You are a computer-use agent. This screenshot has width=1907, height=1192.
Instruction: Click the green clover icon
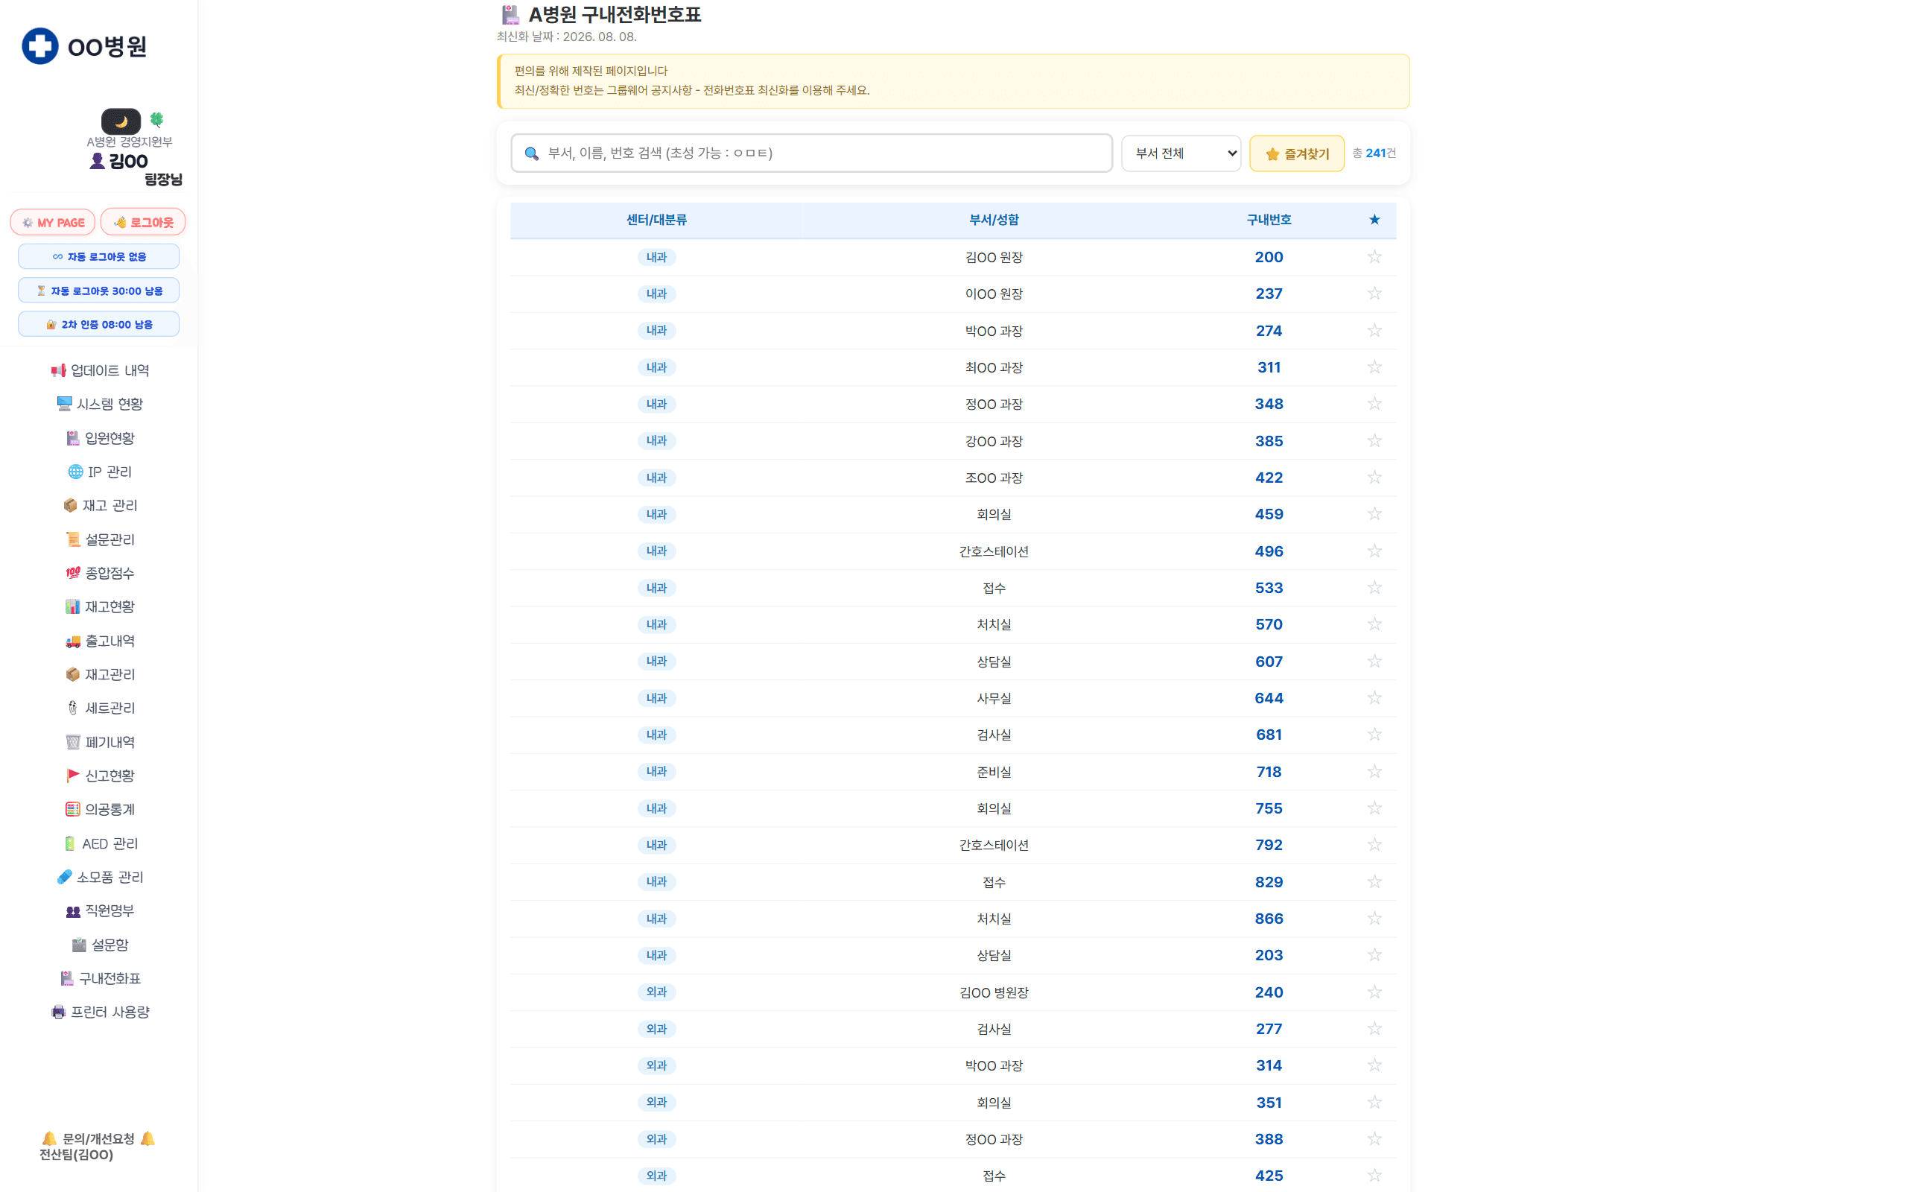pos(157,120)
